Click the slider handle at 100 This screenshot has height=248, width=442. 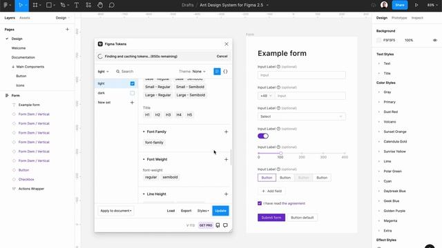tap(281, 153)
